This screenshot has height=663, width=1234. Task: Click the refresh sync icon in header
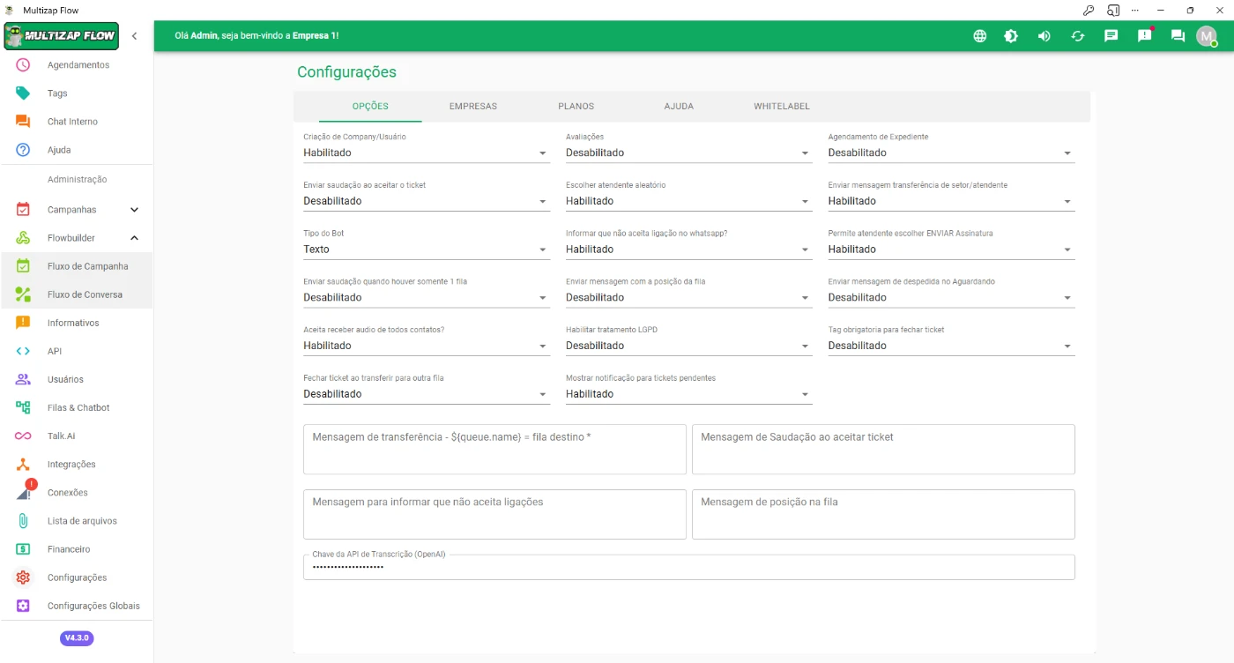tap(1077, 36)
